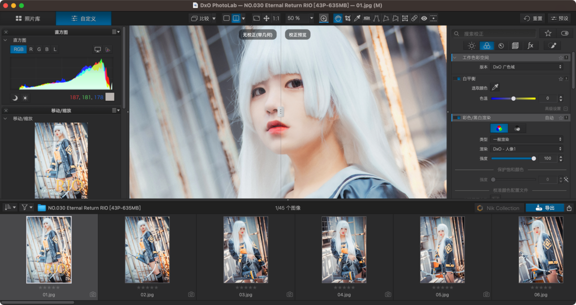Click the magic wand next to saturation protection
This screenshot has width=576, height=305.
coord(566,180)
